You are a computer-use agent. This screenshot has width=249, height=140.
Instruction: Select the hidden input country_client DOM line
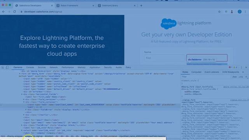pos(62,81)
